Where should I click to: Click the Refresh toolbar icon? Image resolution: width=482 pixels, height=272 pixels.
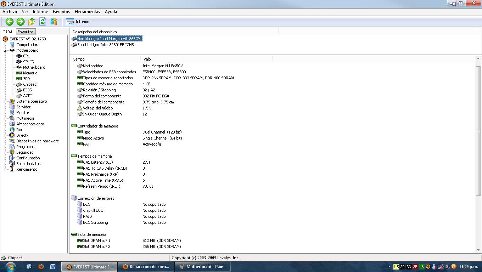click(x=43, y=22)
